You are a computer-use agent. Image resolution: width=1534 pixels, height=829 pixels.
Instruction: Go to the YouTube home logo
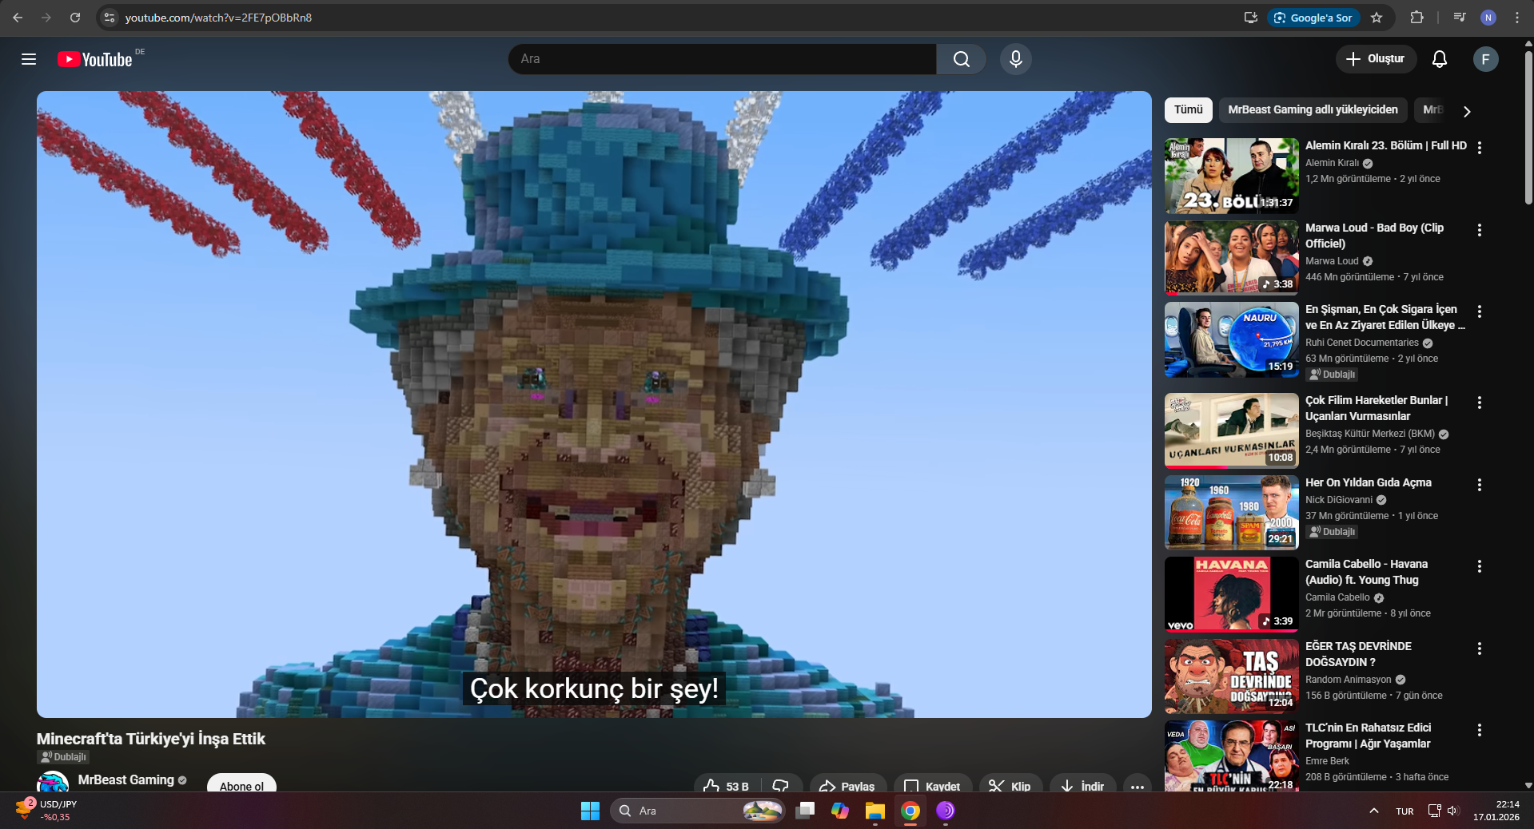(95, 59)
